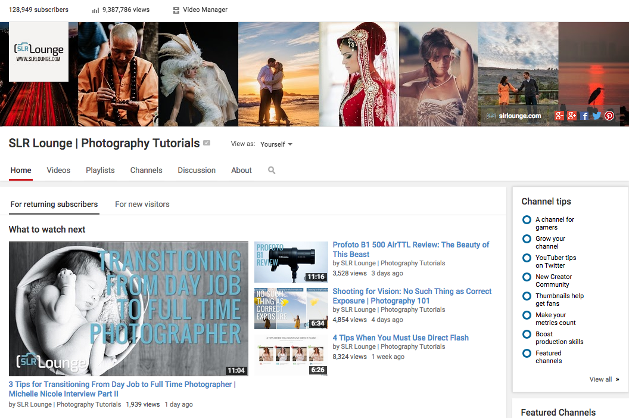Viewport: 629px width, 418px height.
Task: Open the 'Thumbnails help get fans' tip
Action: 559,299
